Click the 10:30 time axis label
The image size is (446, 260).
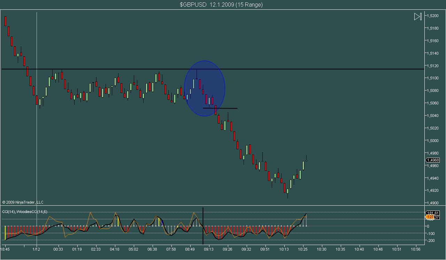[x=322, y=249]
